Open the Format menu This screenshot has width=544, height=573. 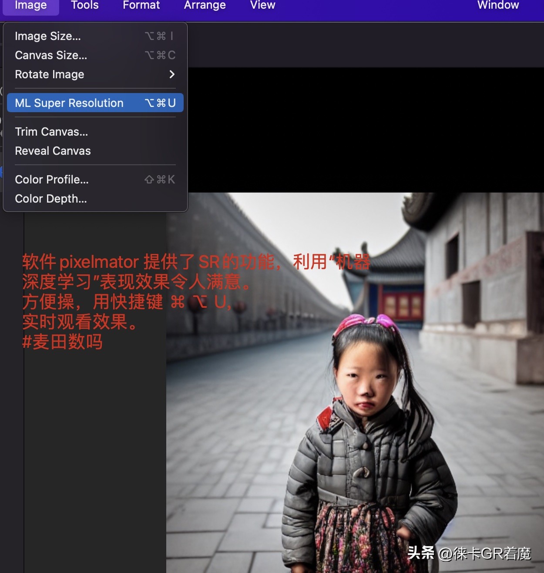(141, 6)
